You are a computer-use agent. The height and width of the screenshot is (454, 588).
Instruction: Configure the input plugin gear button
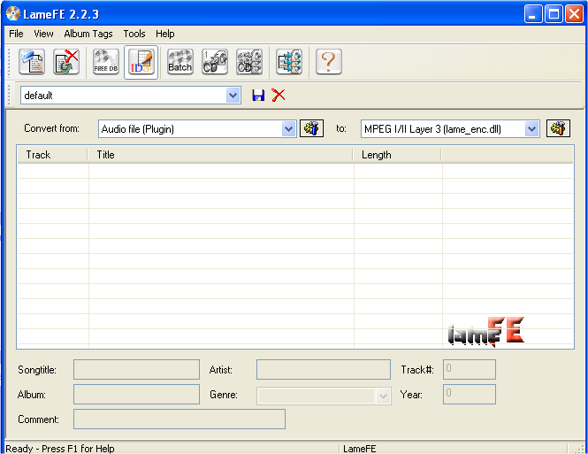tap(311, 128)
